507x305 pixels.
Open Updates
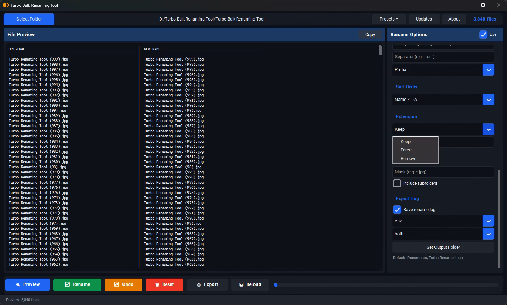pos(424,19)
